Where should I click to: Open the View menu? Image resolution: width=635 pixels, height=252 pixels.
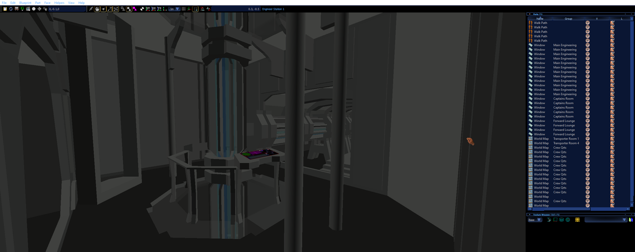coord(71,2)
